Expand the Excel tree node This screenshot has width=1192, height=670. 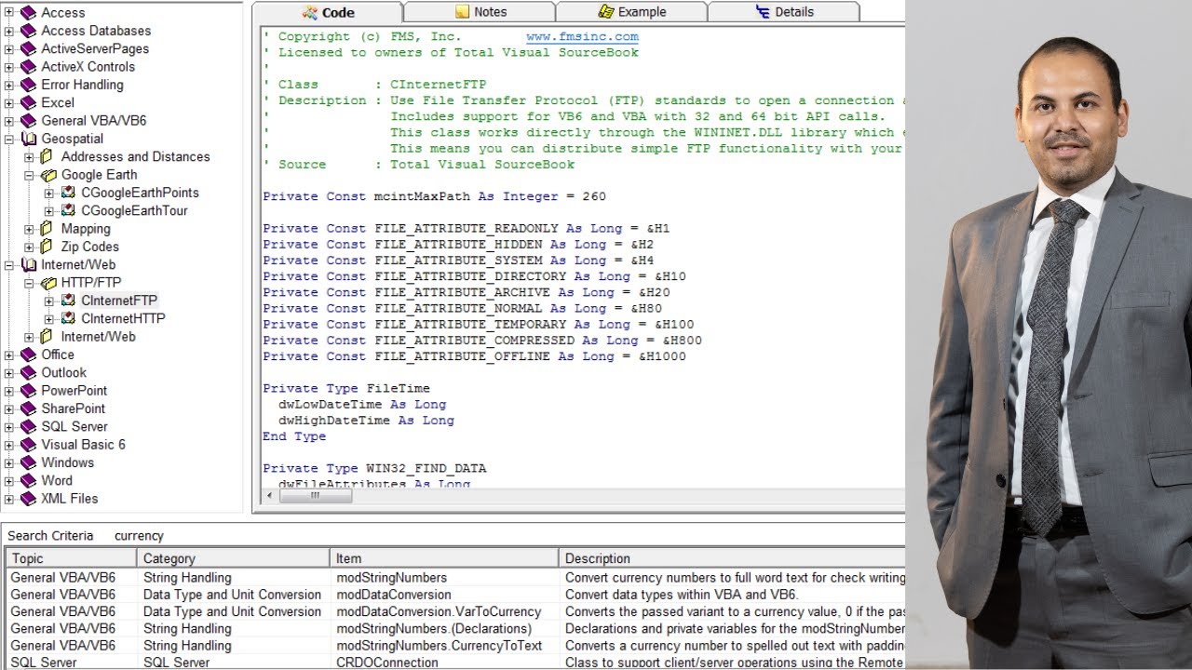coord(9,102)
